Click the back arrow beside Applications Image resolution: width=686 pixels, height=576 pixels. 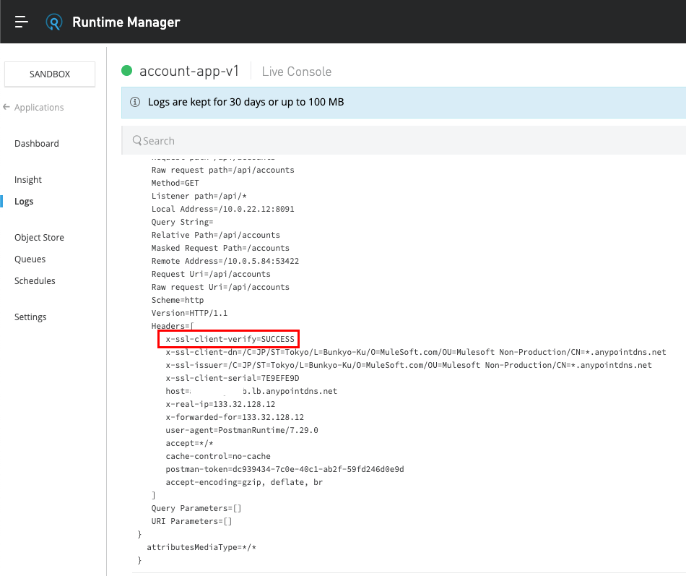click(x=6, y=107)
